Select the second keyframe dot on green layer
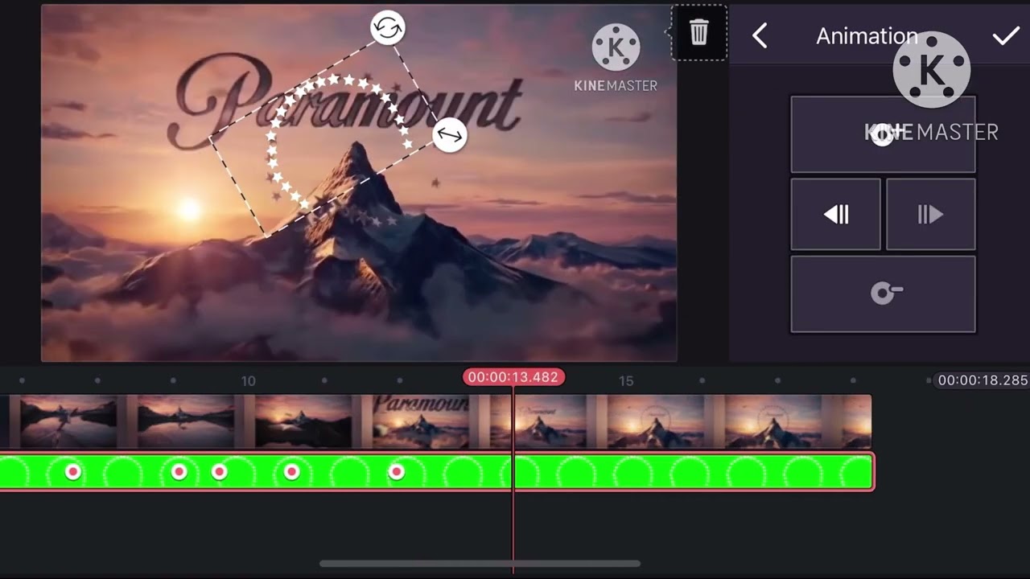 [x=179, y=472]
